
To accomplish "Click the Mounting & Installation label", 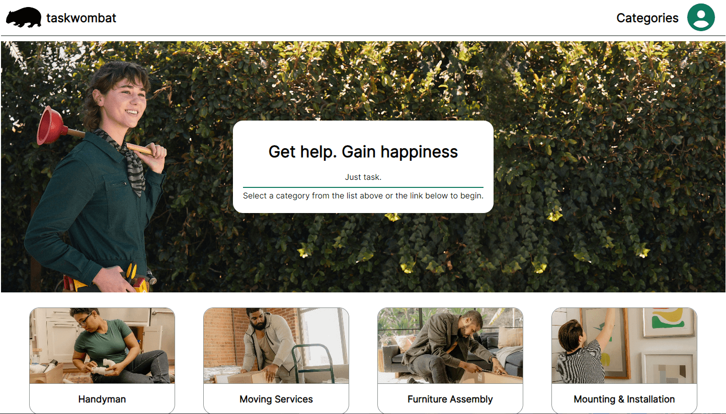I will pyautogui.click(x=624, y=399).
